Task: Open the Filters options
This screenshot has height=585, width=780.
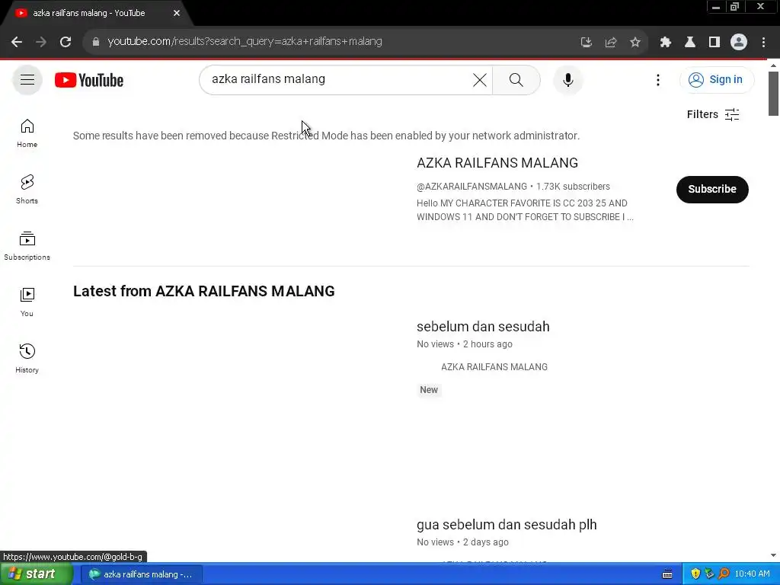Action: [x=713, y=114]
